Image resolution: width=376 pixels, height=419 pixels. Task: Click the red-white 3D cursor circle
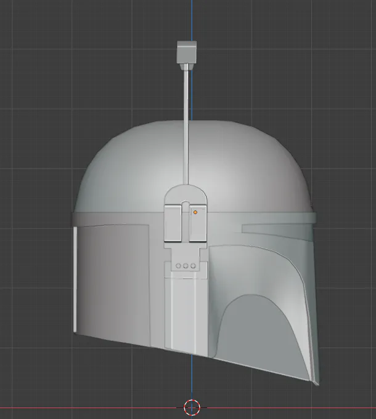[x=192, y=407]
